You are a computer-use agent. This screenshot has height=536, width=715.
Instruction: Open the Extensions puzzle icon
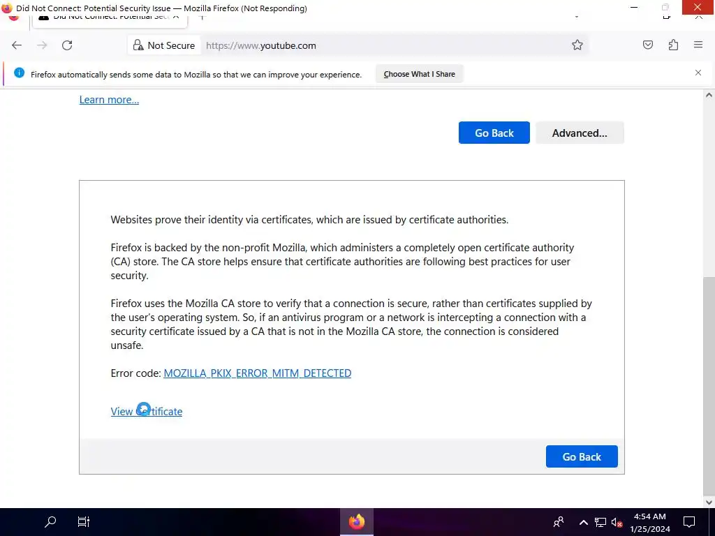[x=673, y=45]
